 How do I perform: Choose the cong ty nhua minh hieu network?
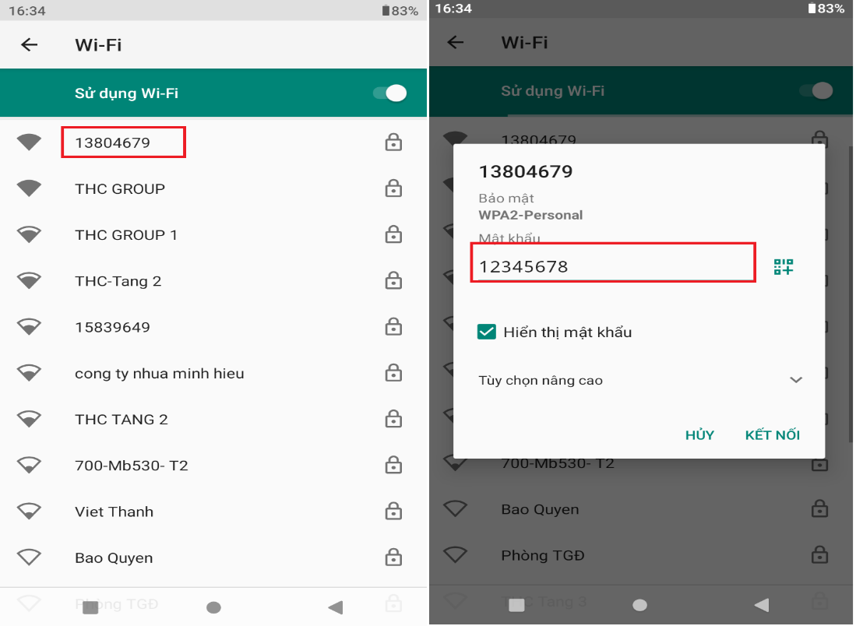160,374
